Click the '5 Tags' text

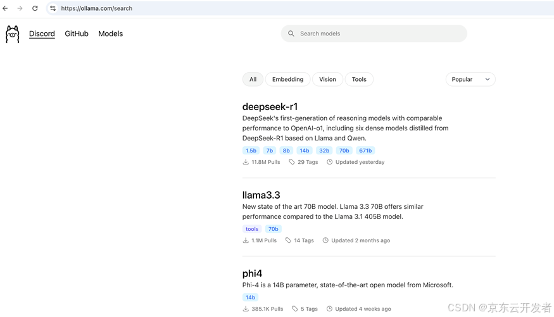pyautogui.click(x=309, y=309)
